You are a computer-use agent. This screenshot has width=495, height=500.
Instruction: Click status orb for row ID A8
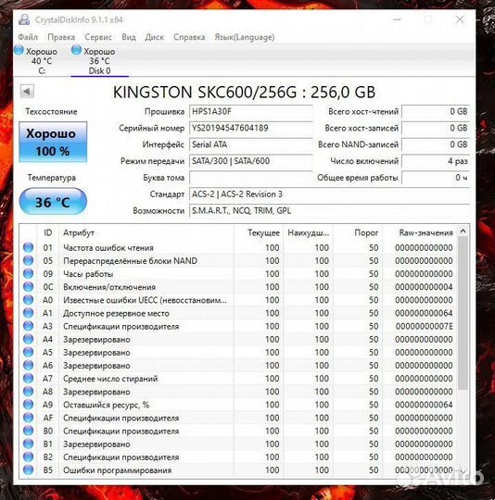(29, 392)
